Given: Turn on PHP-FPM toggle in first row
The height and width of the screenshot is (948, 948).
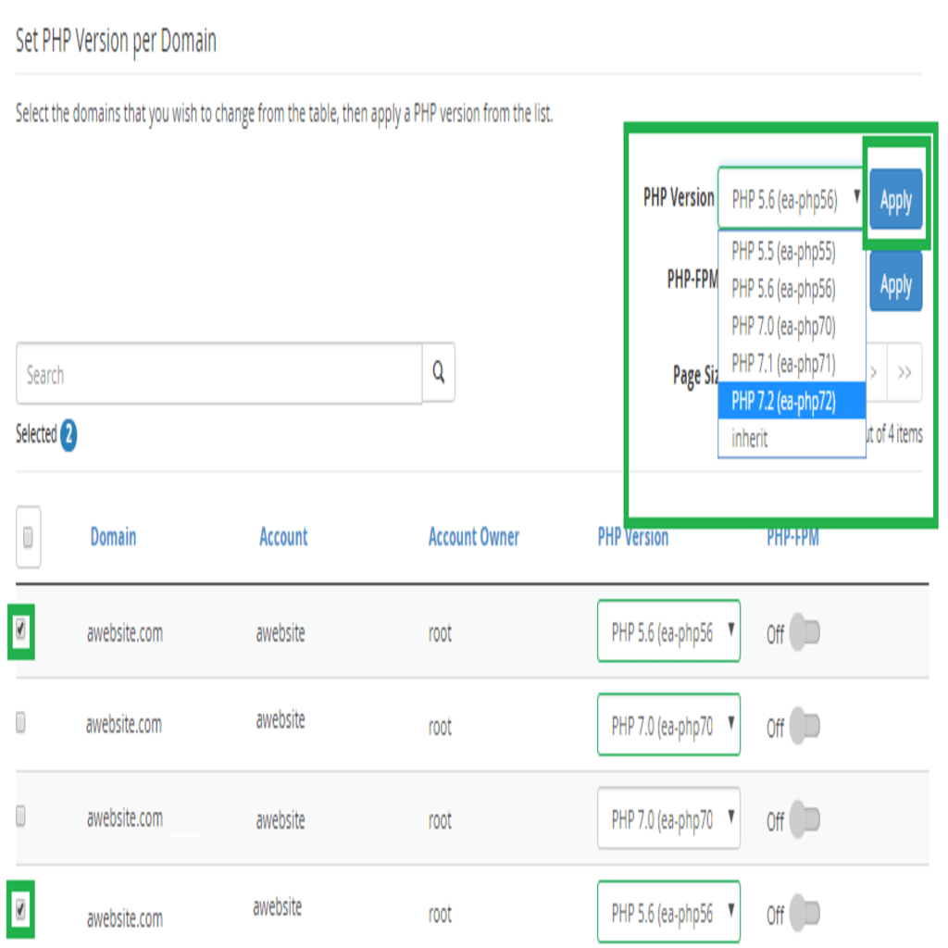Looking at the screenshot, I should [805, 632].
